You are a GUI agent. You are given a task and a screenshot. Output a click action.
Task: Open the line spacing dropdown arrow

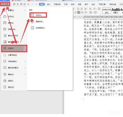point(87,12)
